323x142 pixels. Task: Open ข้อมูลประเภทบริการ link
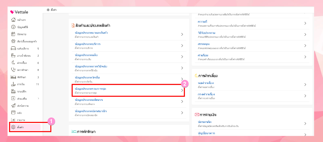87,44
